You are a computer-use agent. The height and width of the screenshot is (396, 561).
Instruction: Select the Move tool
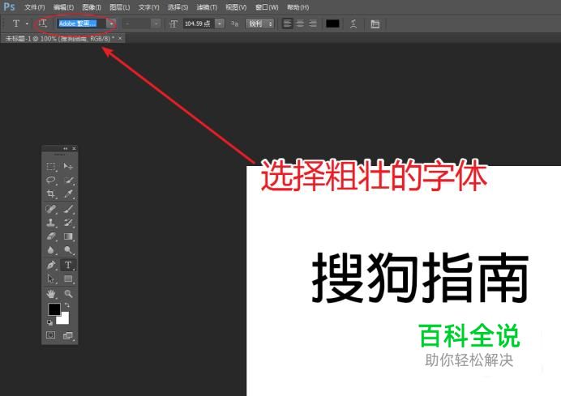(x=68, y=167)
